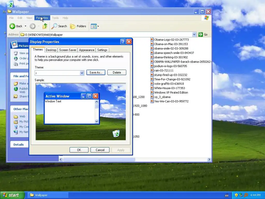
Task: Click the Recycle Bin desktop icon
Action: pos(10,4)
